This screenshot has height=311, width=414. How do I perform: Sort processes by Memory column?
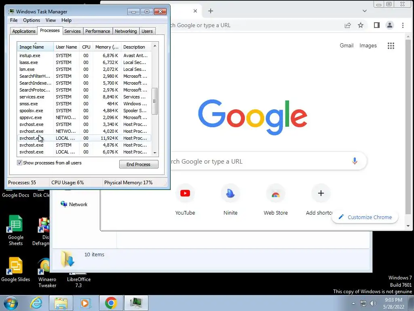pyautogui.click(x=107, y=47)
